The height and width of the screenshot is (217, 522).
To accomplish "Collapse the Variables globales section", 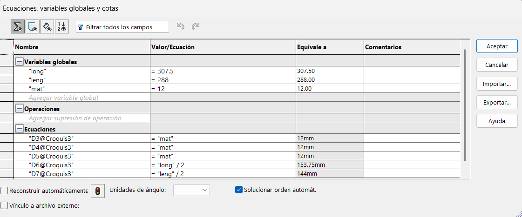I will [19, 61].
